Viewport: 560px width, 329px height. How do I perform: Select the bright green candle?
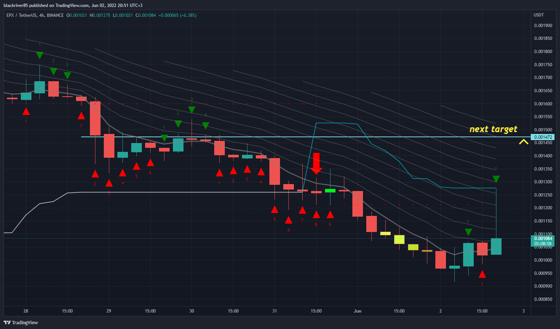[x=330, y=191]
